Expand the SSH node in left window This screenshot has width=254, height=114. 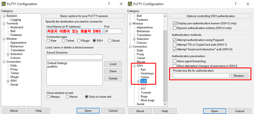(8, 81)
